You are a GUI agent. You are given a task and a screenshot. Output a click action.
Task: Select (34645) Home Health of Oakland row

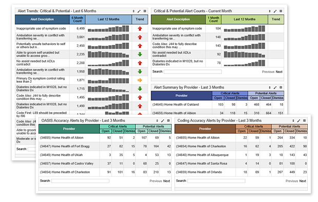217,104
